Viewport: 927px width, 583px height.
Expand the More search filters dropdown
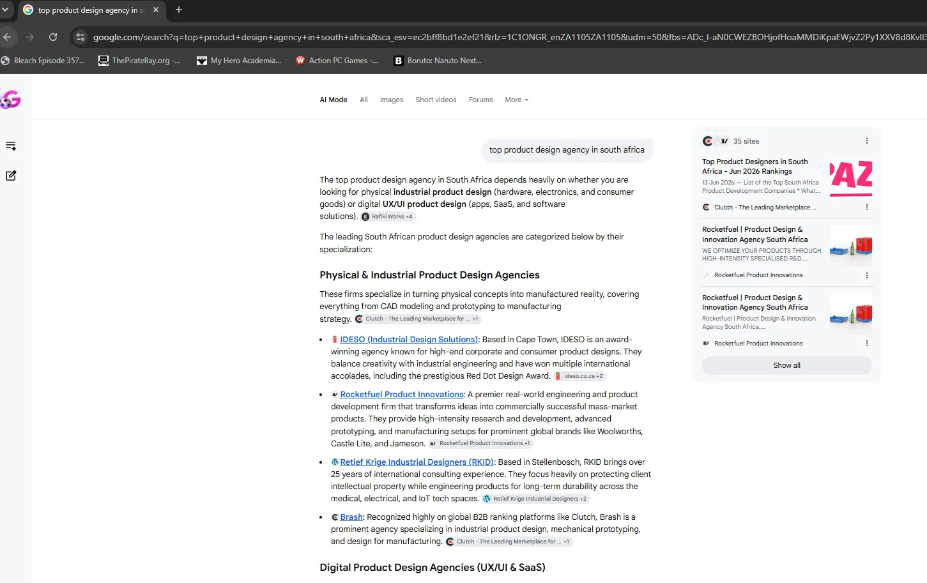tap(516, 100)
